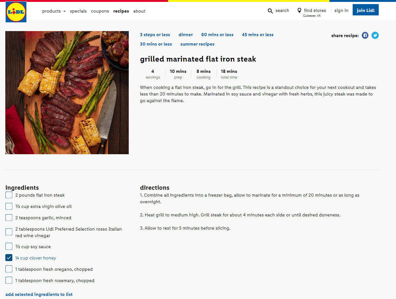Click the grilled steak recipe photo
The height and width of the screenshot is (299, 396).
[x=67, y=93]
